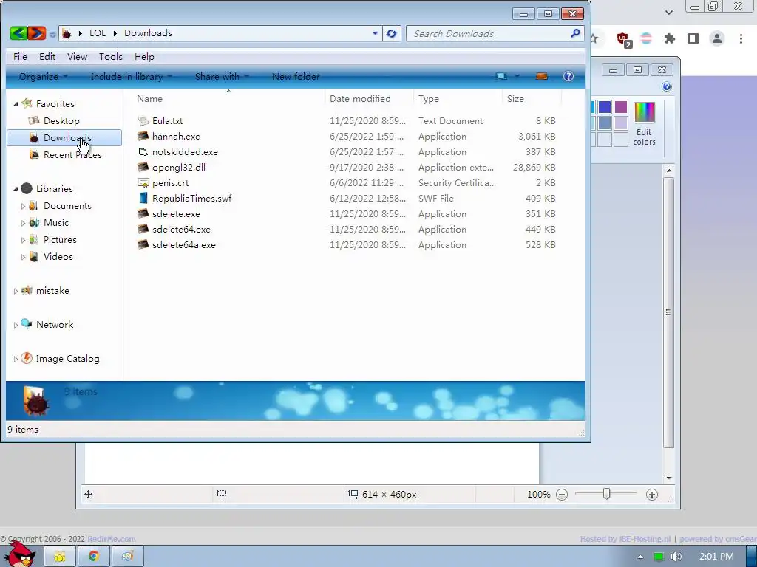This screenshot has width=757, height=567.
Task: Click the Paint zoom in plus button
Action: (x=652, y=494)
